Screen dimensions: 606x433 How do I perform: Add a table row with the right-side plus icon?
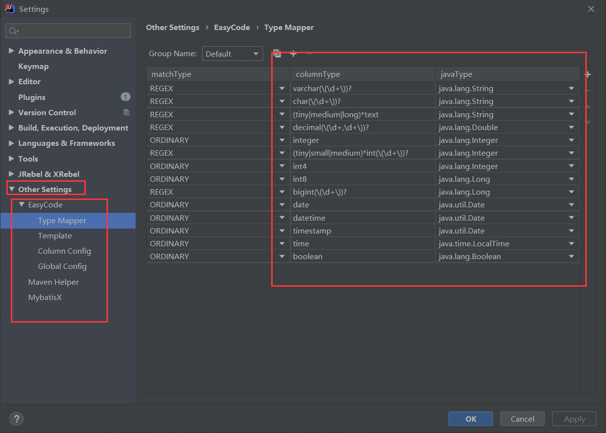tap(588, 74)
